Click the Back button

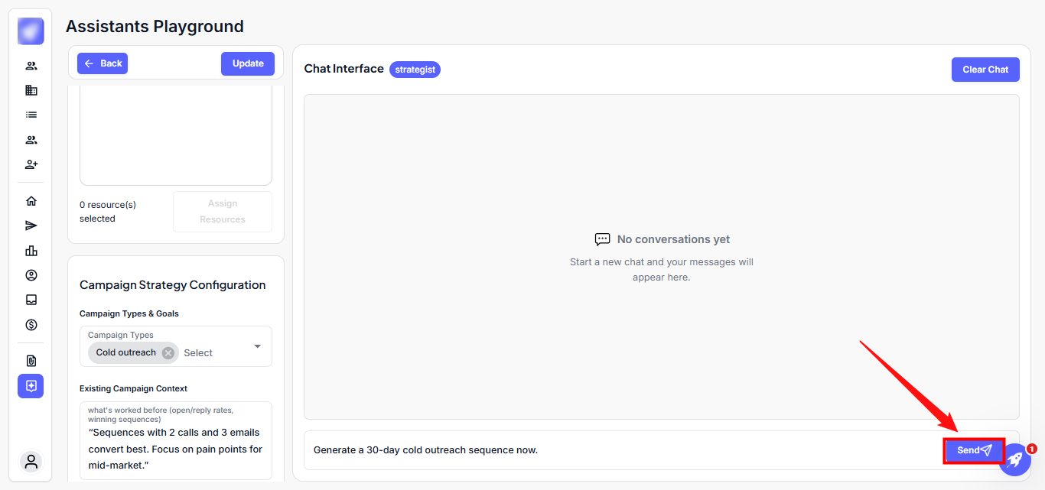103,63
